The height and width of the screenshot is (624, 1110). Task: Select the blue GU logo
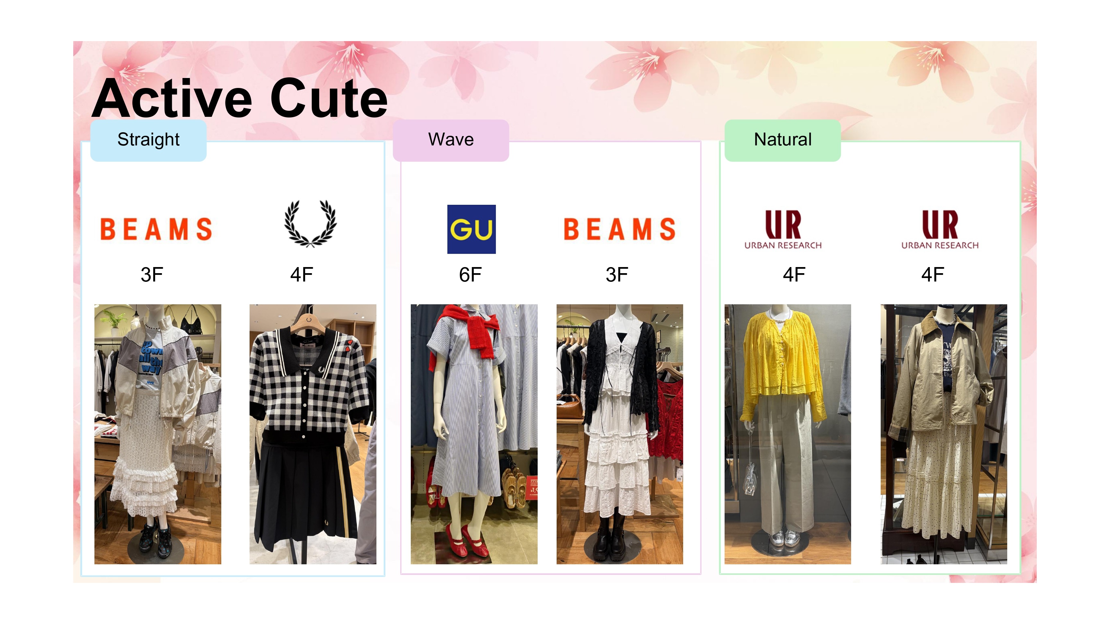(471, 229)
